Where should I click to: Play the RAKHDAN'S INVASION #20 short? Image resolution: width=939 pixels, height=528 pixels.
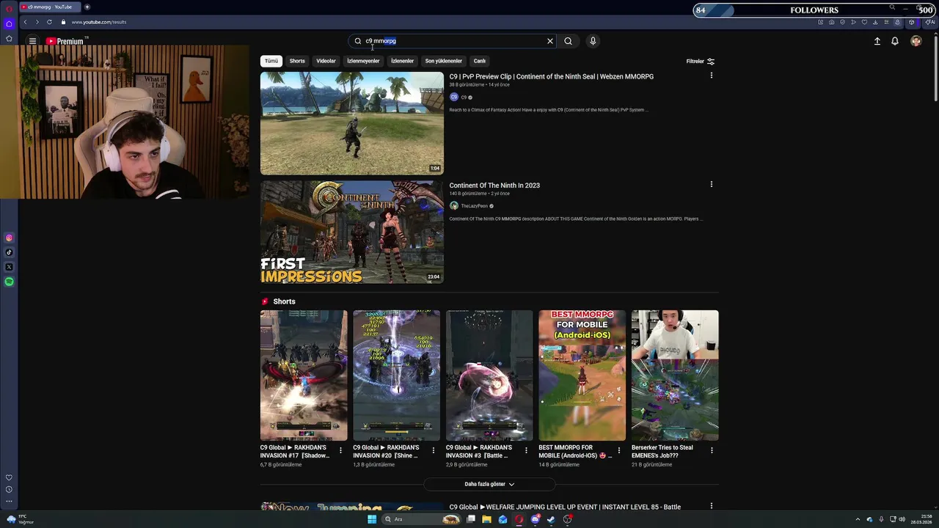click(396, 375)
